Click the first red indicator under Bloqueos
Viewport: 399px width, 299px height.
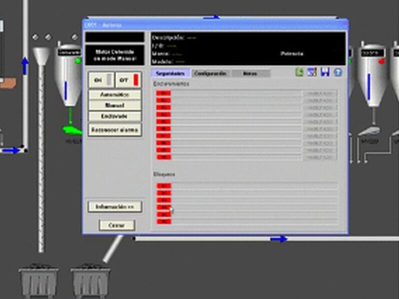point(164,186)
